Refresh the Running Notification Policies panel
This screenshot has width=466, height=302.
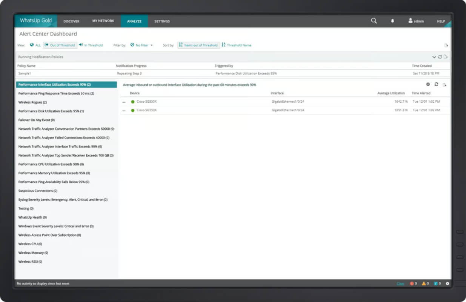tap(440, 57)
